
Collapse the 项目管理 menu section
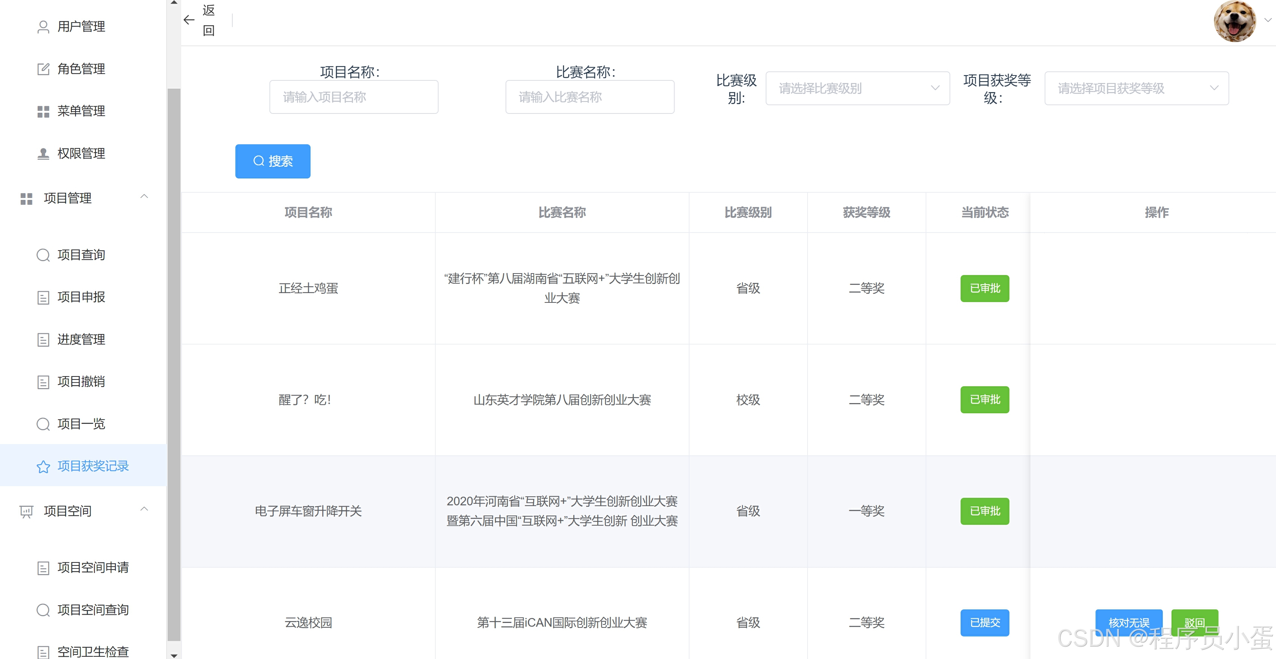[x=144, y=196]
